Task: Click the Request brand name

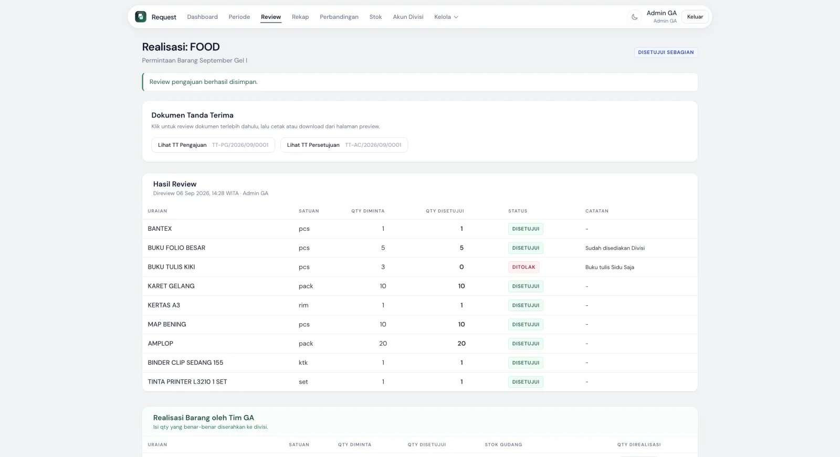Action: [164, 17]
